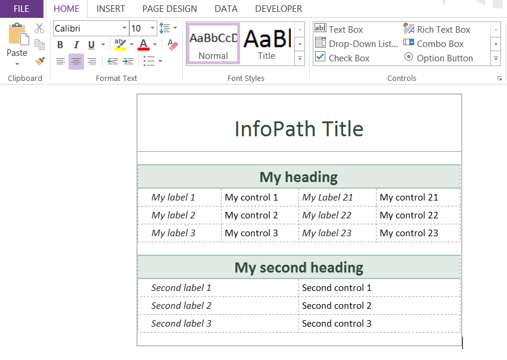Click the Controls dialog launcher arrow
The height and width of the screenshot is (360, 507).
coord(500,78)
